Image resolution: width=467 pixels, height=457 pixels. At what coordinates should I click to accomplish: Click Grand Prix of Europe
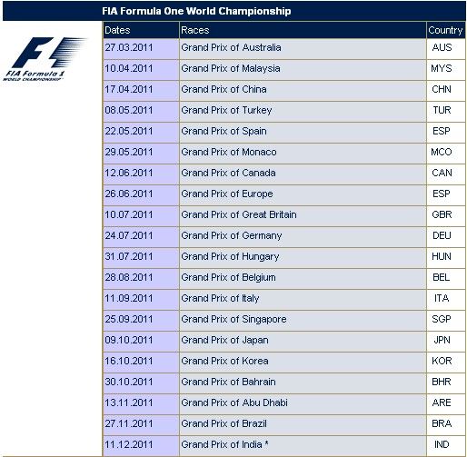click(227, 194)
